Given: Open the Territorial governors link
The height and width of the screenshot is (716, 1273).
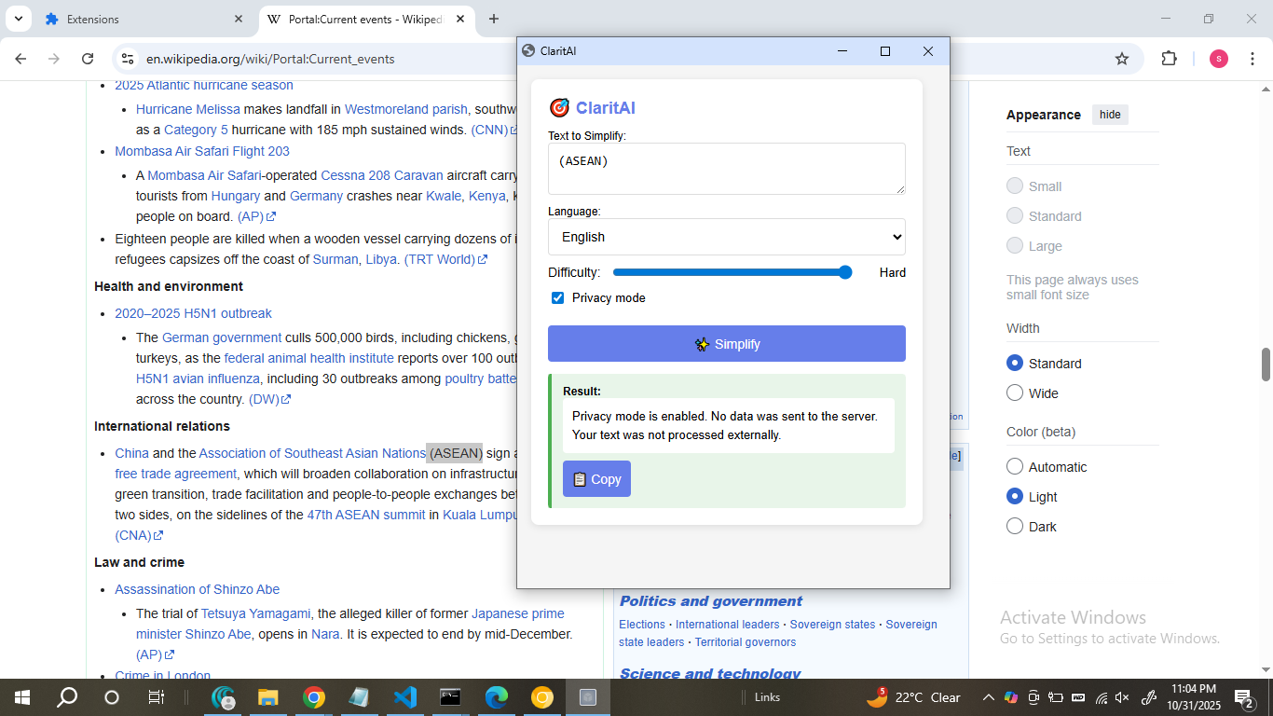Looking at the screenshot, I should 746,642.
